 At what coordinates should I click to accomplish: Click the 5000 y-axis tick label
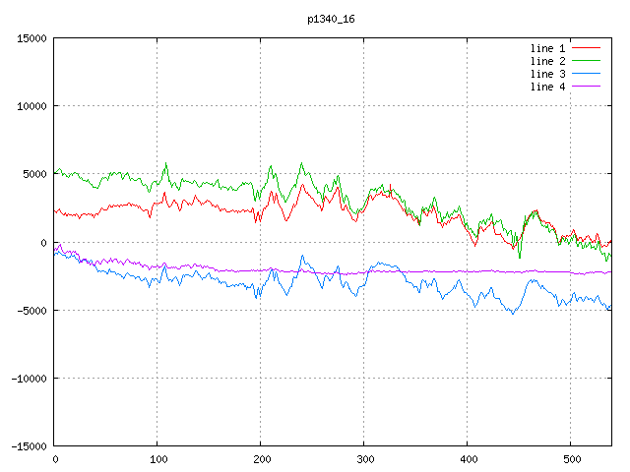point(33,174)
